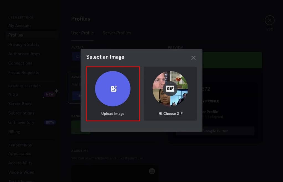Click the Example Button in preview

[x=215, y=131]
